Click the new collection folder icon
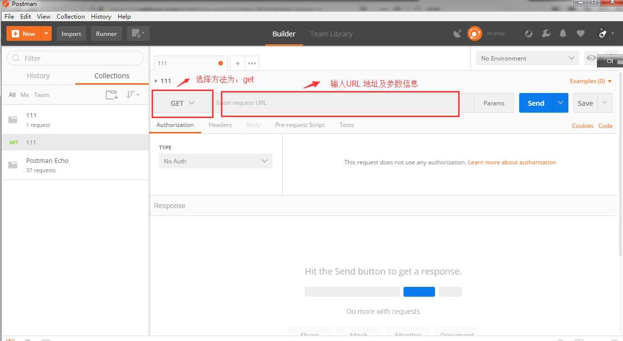Screen dimensions: 623x341 click(112, 95)
